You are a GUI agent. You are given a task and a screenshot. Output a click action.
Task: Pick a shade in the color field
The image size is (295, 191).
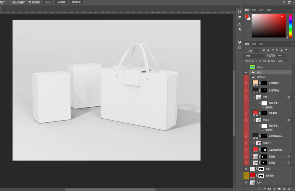point(269,26)
